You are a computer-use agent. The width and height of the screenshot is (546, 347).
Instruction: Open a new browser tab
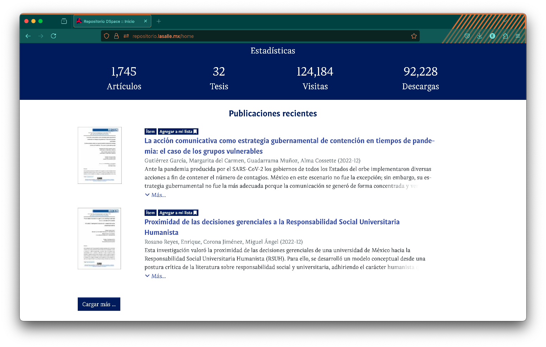click(x=159, y=21)
